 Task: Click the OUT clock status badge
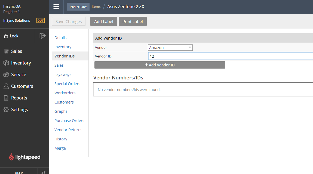click(x=41, y=21)
